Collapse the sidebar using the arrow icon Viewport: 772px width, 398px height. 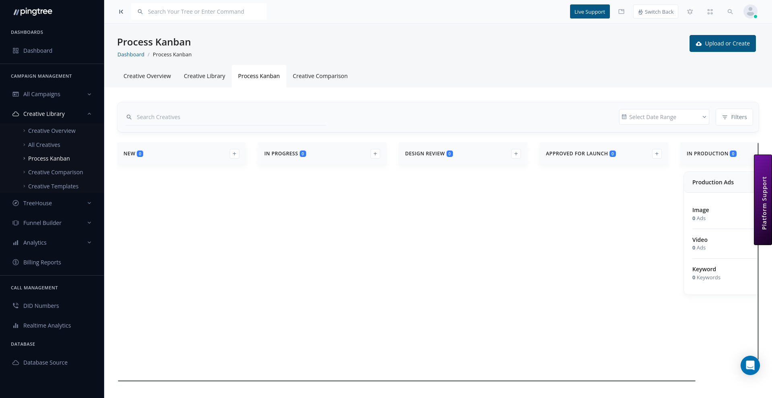pos(121,12)
